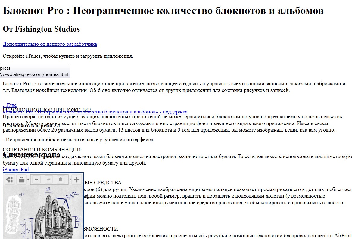Click the left double-chevron beside the undo button
This screenshot has height=239, width=352.
[x=28, y=180]
